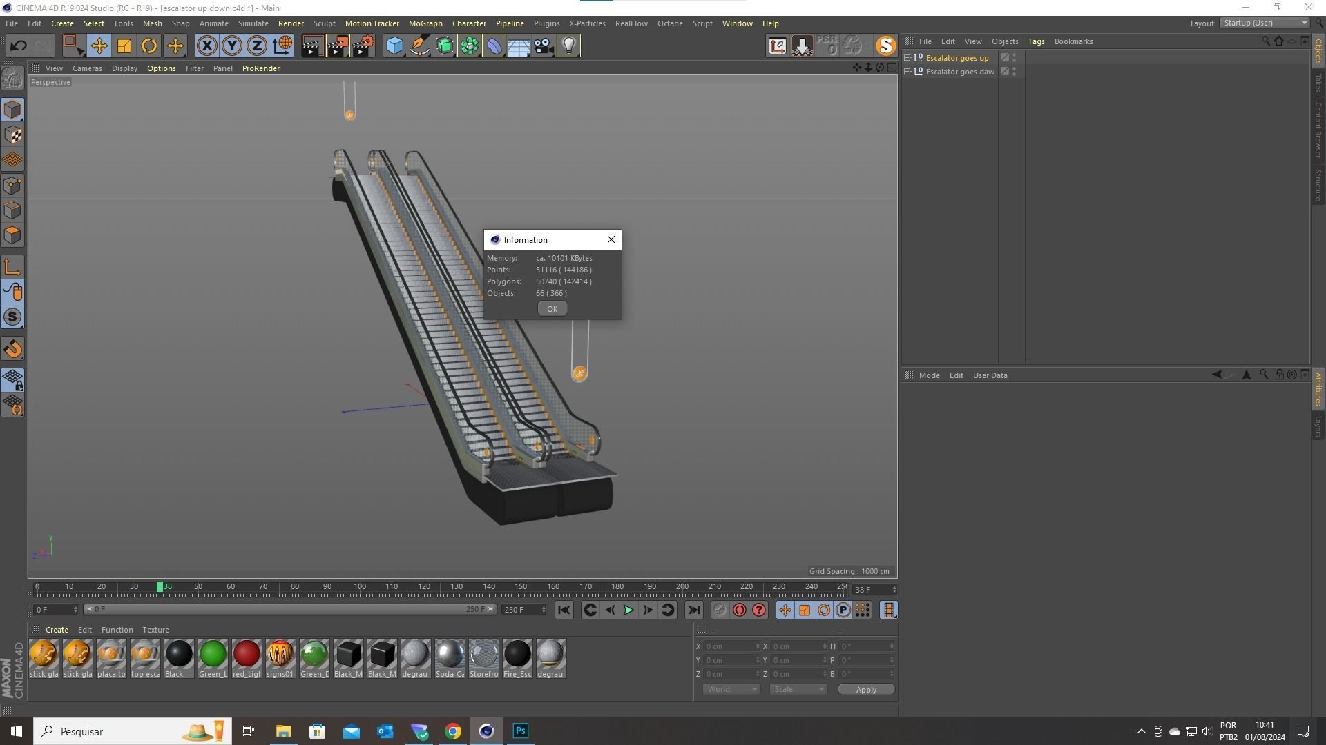
Task: Render to Picture Viewer
Action: (338, 46)
